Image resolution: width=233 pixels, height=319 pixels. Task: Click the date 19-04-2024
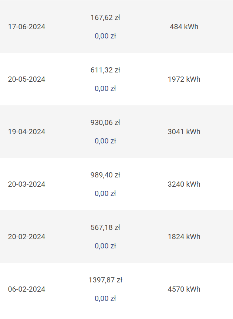27,132
